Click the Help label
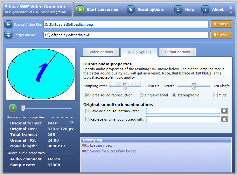Viewport: 238px width, 175px height. (x=189, y=10)
